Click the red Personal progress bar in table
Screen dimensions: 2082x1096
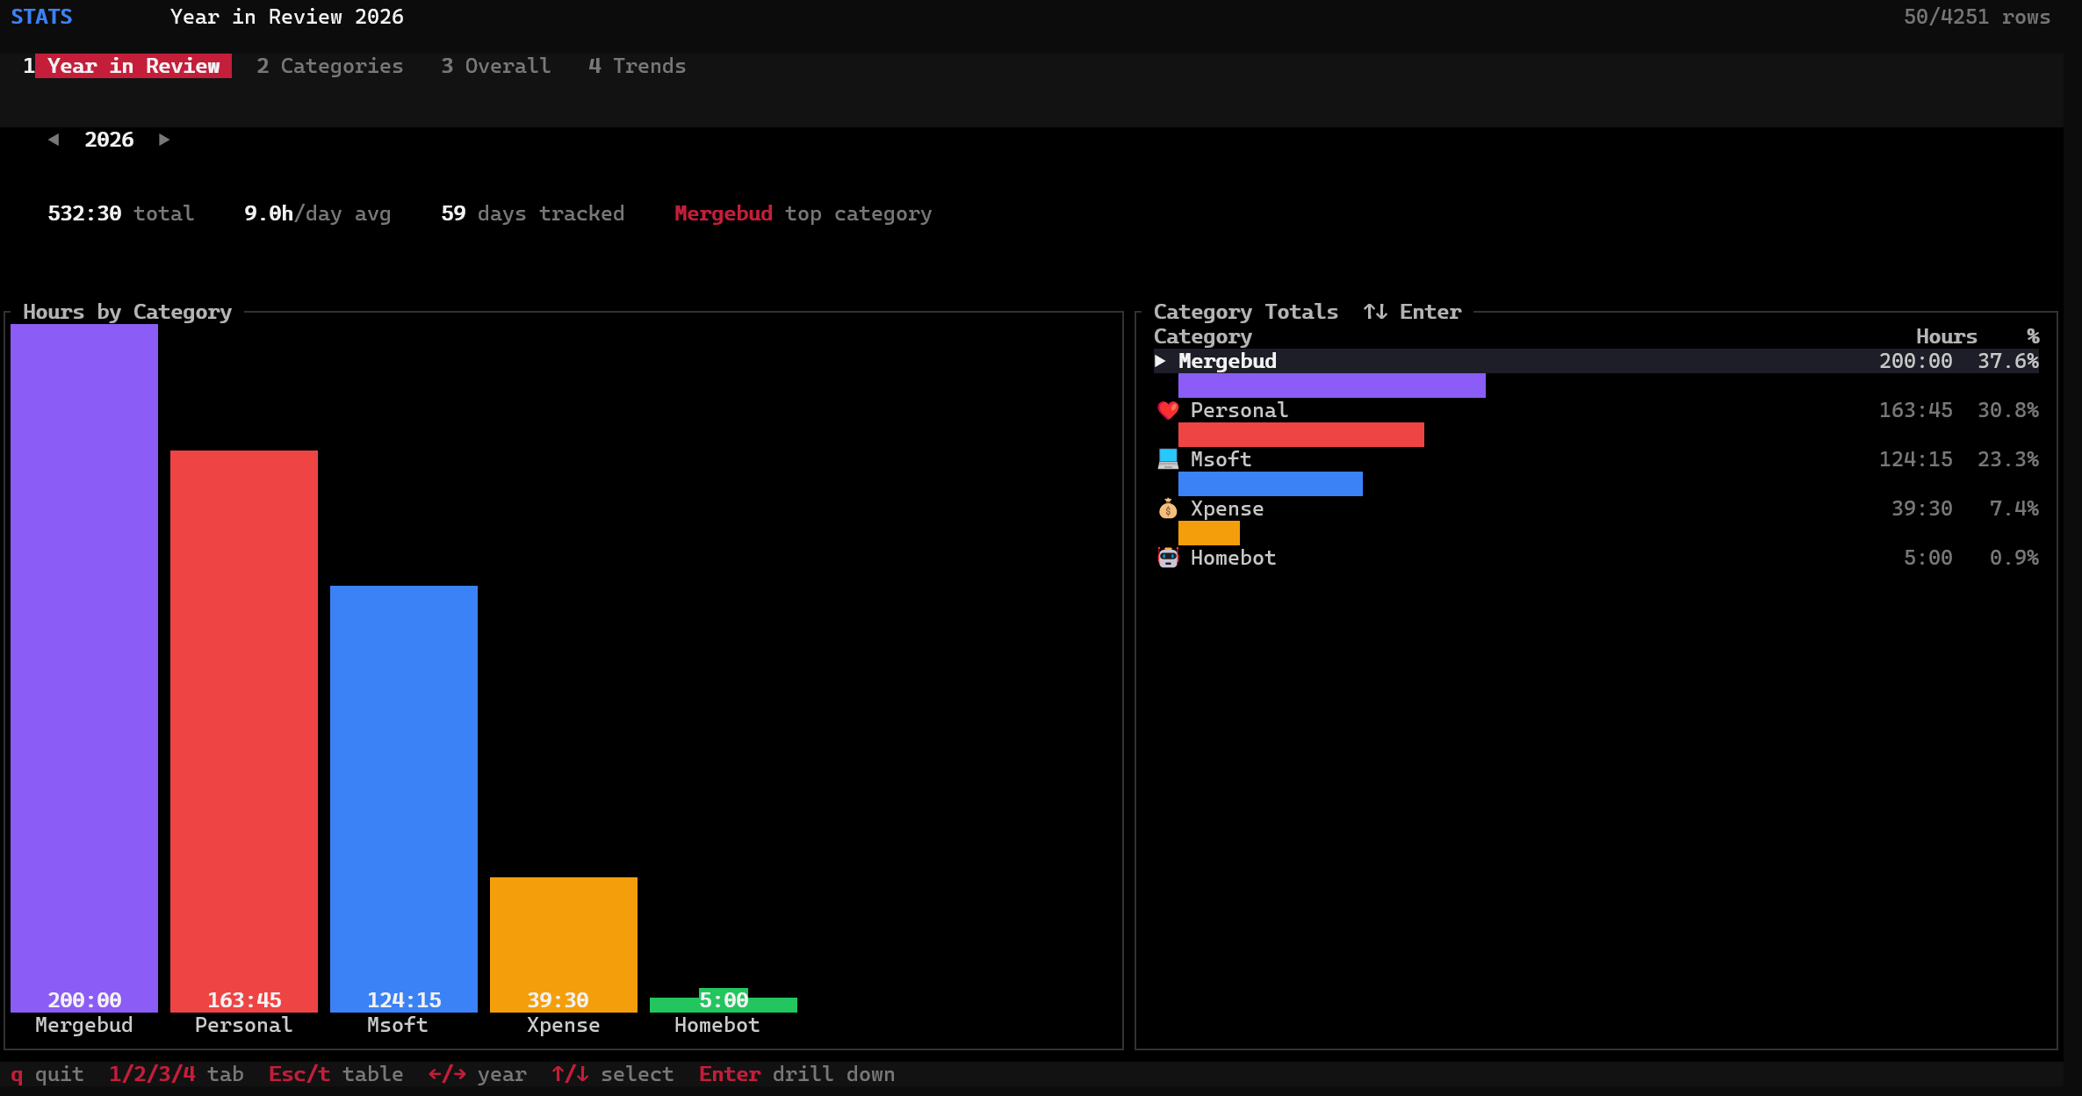point(1301,435)
